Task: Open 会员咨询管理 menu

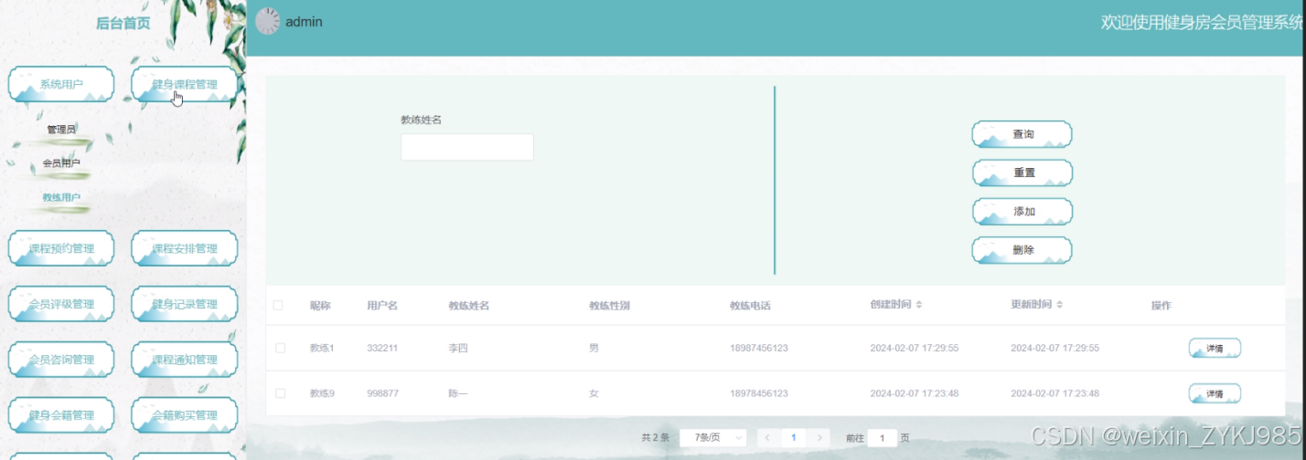Action: click(61, 360)
